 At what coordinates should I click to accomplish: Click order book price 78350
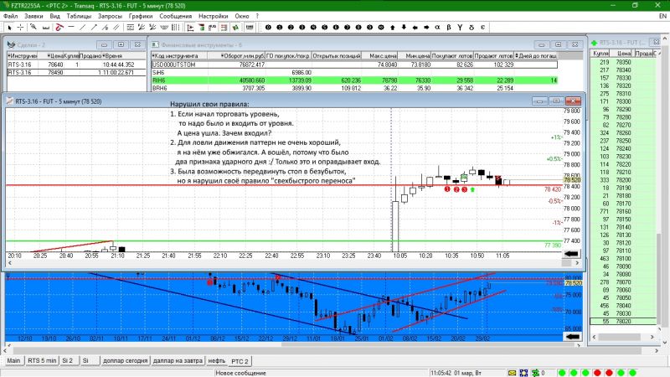point(623,62)
